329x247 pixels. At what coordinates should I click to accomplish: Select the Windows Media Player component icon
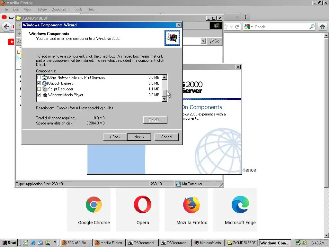pyautogui.click(x=45, y=95)
